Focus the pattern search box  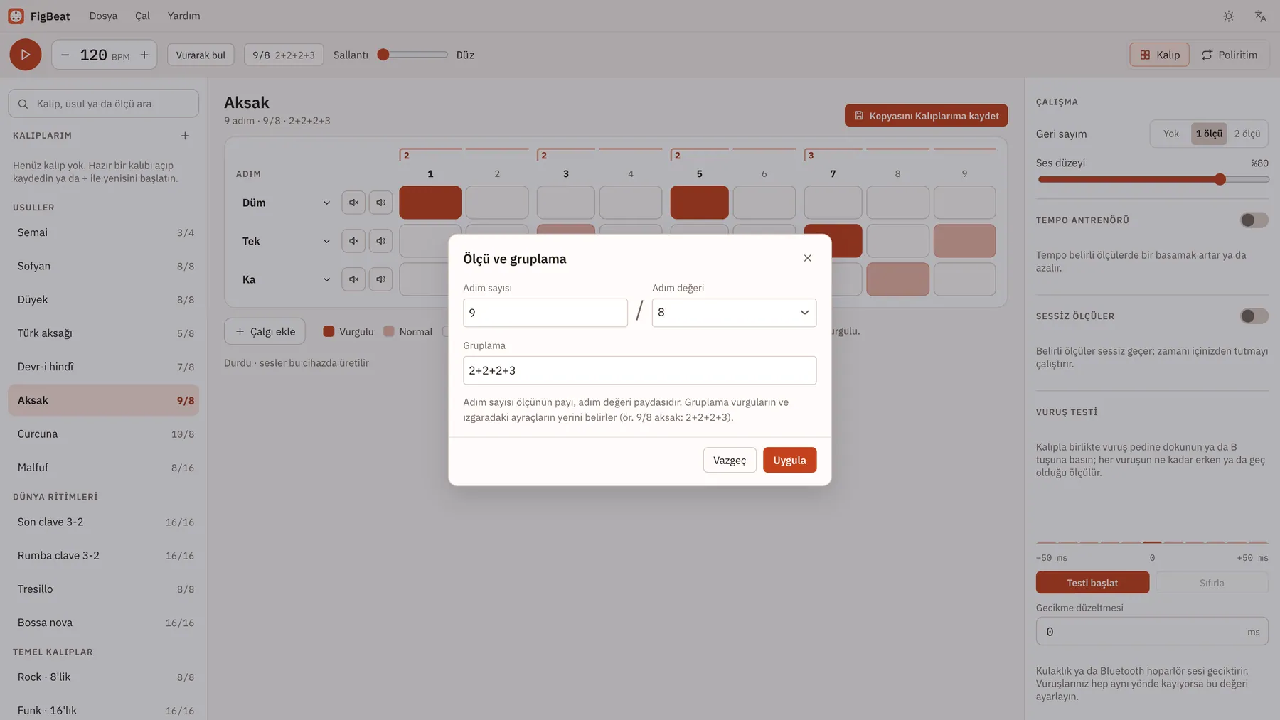tap(104, 104)
